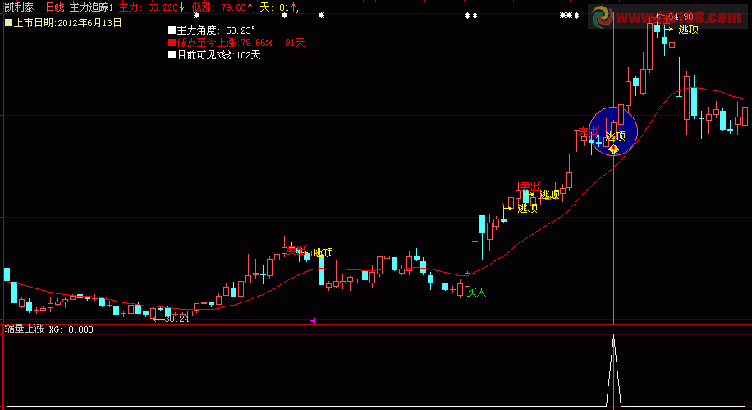The height and width of the screenshot is (410, 752).
Task: Click the 64.90 highest price label
Action: coord(681,16)
